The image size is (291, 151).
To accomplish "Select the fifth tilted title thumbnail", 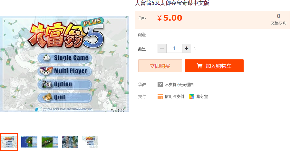I will point(90,142).
